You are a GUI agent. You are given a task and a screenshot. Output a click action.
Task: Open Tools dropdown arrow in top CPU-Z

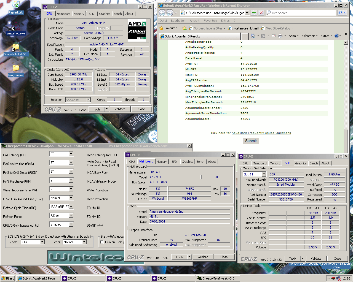(x=106, y=109)
